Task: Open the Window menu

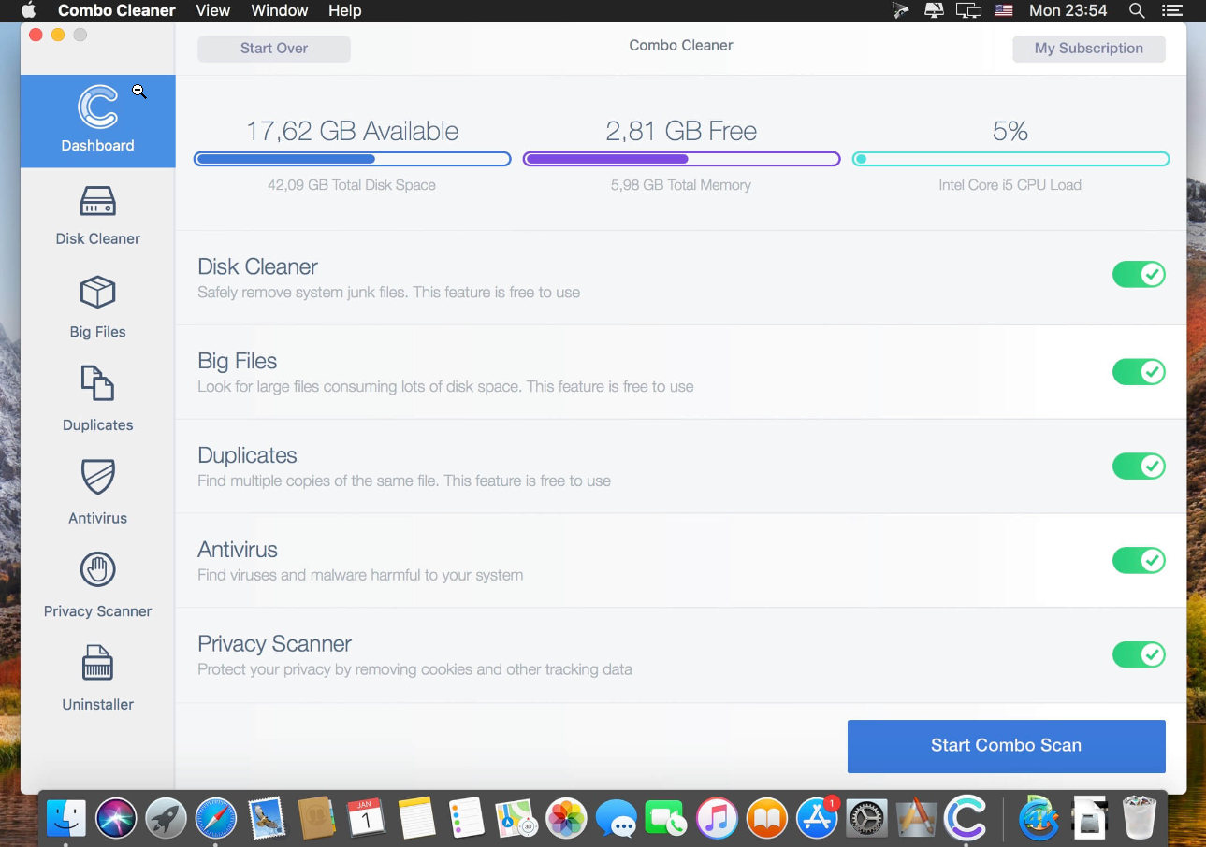Action: pyautogui.click(x=280, y=10)
